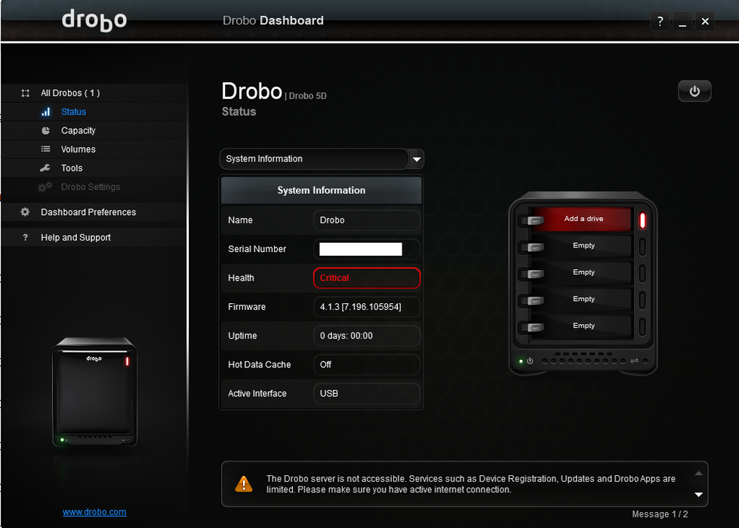This screenshot has height=528, width=739.
Task: Click the Drobo 5D model label
Action: point(307,96)
